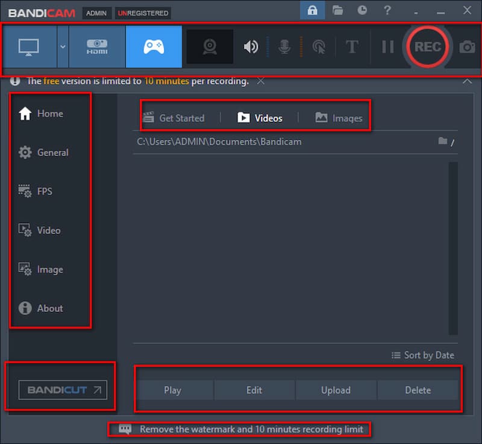Screen dimensions: 482x444
Task: Click the ADMIN badge
Action: click(x=96, y=13)
